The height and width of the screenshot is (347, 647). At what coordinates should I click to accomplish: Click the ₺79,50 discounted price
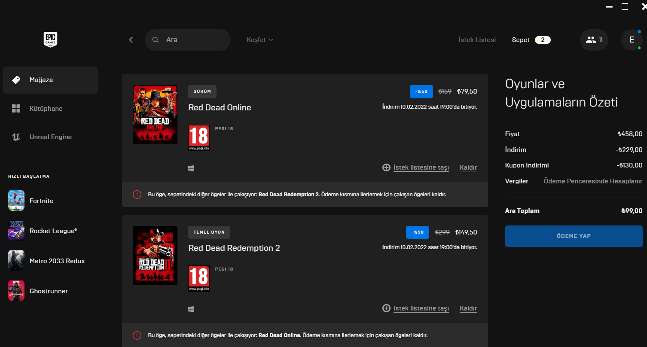pyautogui.click(x=467, y=91)
